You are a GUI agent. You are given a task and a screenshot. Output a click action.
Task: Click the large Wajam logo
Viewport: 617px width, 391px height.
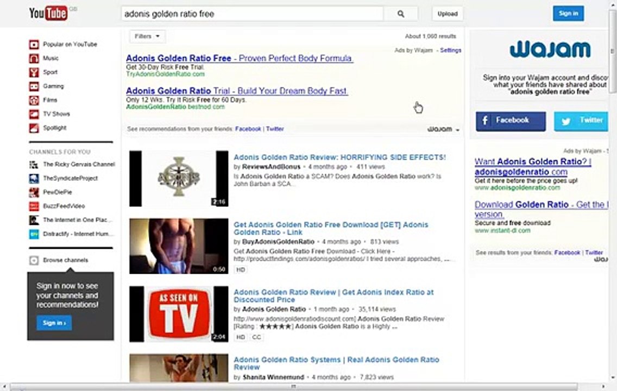point(550,49)
